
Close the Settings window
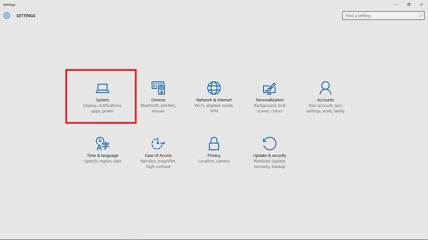click(421, 4)
